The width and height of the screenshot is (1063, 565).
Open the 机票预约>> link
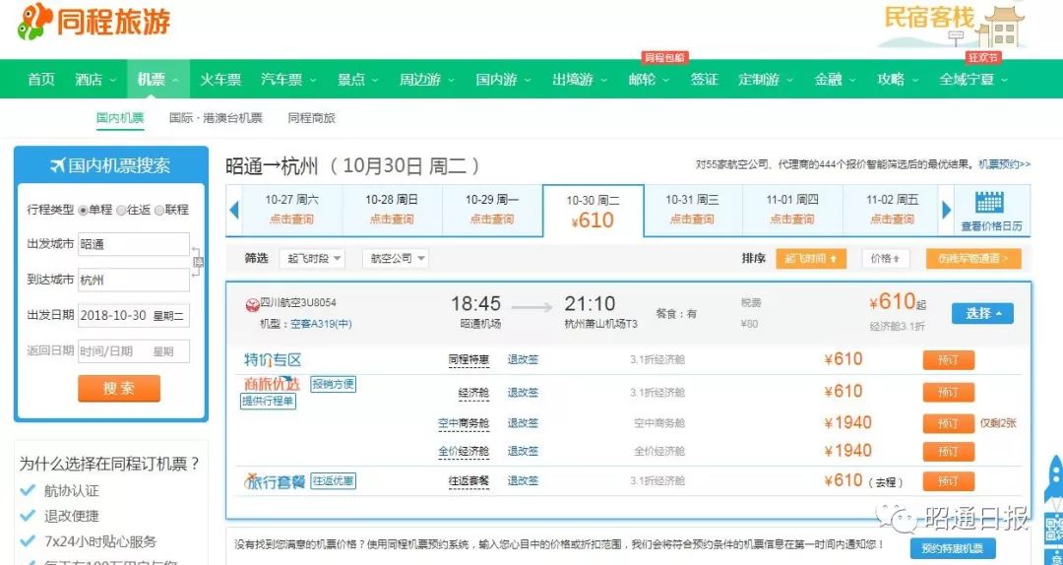pyautogui.click(x=1004, y=164)
